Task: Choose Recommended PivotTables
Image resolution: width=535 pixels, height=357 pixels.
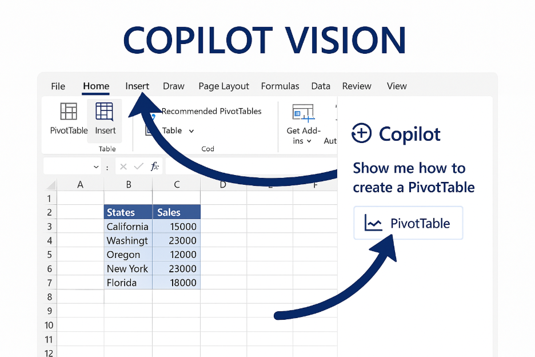Action: 211,111
